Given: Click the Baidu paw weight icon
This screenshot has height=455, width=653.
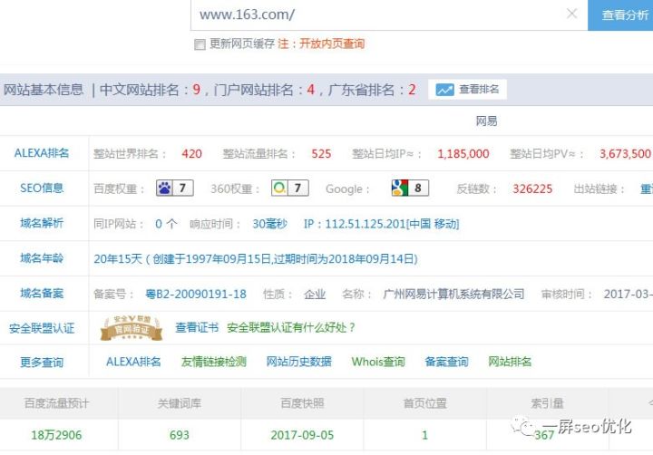Looking at the screenshot, I should [164, 189].
